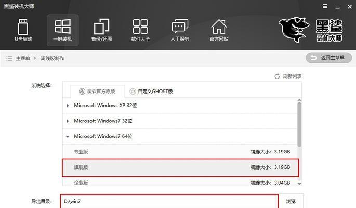Image resolution: width=356 pixels, height=208 pixels.
Task: Select the 一键装机 icon
Action: pyautogui.click(x=63, y=30)
